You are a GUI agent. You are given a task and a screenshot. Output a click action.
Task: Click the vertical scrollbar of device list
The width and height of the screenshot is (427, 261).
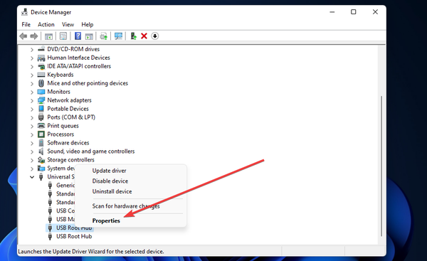[x=381, y=166]
